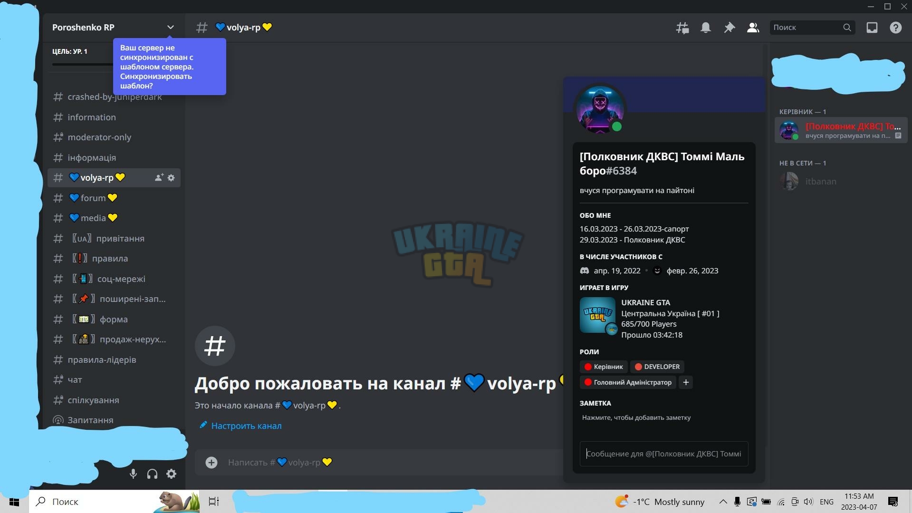Open the Help question mark icon
This screenshot has height=513, width=912.
pyautogui.click(x=896, y=28)
